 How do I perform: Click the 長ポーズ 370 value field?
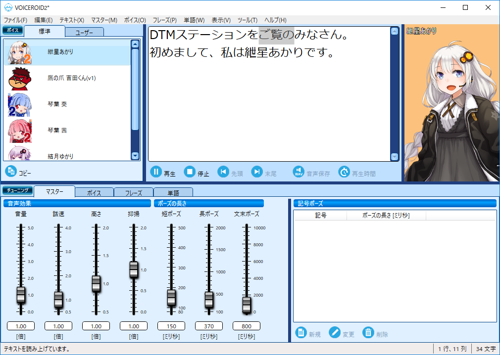click(x=209, y=326)
